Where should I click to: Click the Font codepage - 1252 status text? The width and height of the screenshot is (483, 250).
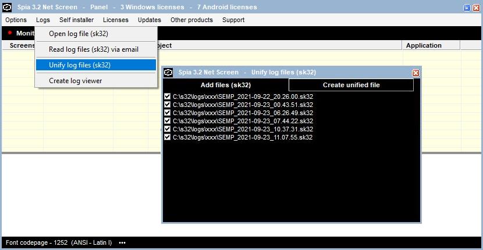59,242
